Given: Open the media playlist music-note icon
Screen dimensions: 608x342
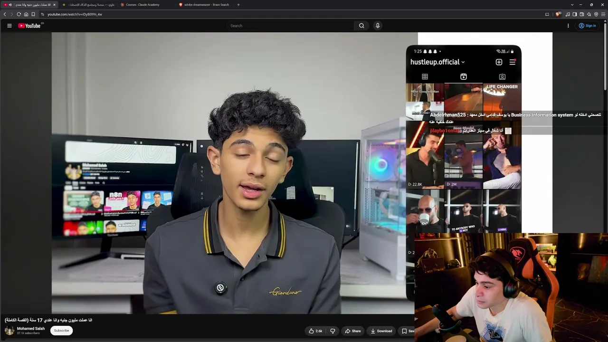Looking at the screenshot, I should coord(568,14).
